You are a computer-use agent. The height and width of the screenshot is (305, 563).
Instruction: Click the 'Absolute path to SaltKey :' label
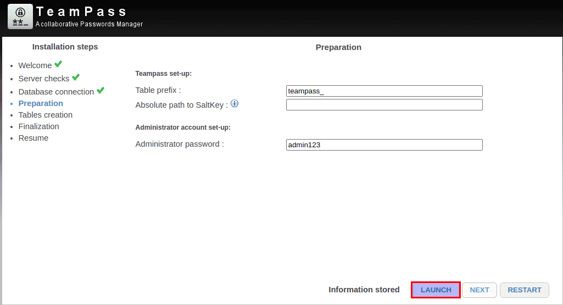coord(182,105)
